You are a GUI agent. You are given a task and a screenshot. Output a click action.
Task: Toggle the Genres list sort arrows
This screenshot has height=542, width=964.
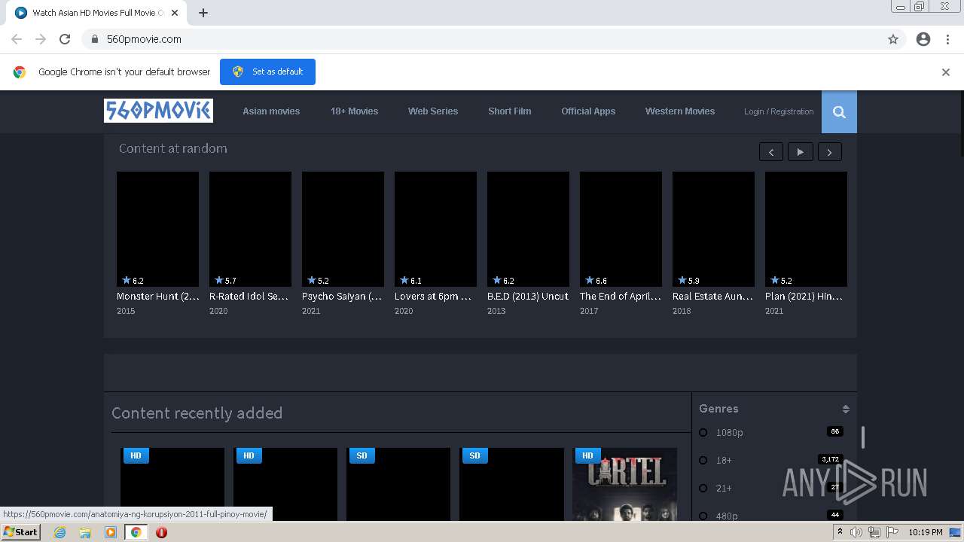pos(846,409)
